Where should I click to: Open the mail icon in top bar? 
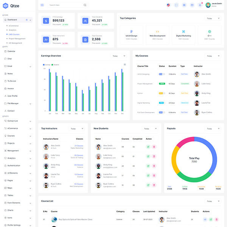coord(192,5)
